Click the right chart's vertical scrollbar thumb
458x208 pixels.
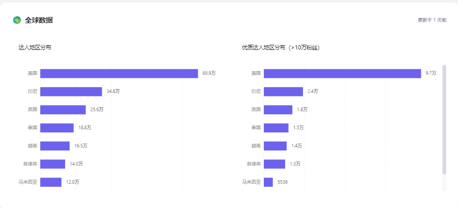coord(444,119)
